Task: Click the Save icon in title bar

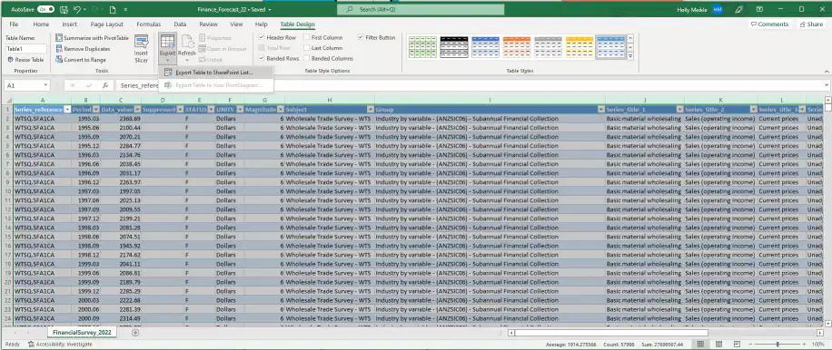Action: [x=64, y=10]
